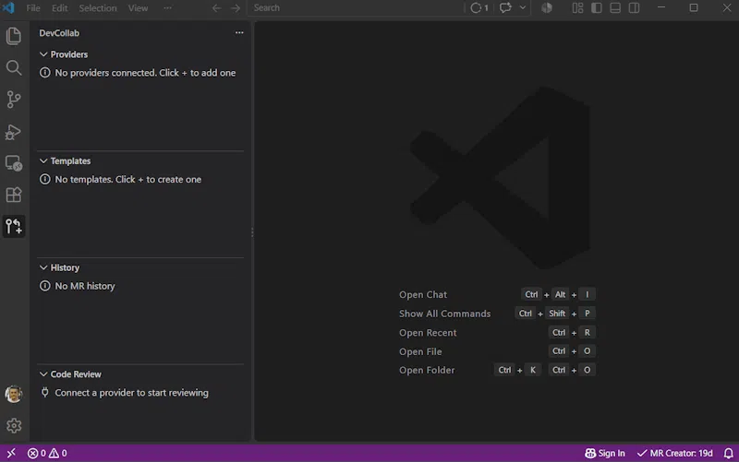739x462 pixels.
Task: Close the VS Code window
Action: (727, 8)
